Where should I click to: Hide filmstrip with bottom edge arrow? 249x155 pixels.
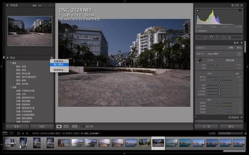[x=125, y=153]
